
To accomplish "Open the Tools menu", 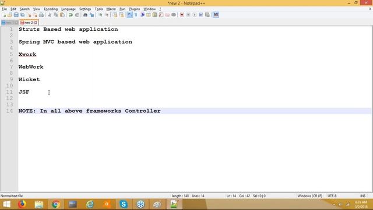I will point(98,9).
